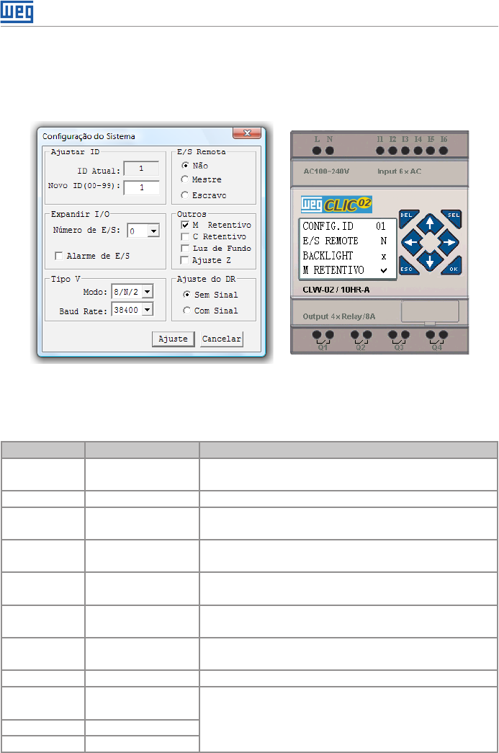The width and height of the screenshot is (499, 753).
Task: Click the right arrow key on device
Action: click(x=449, y=242)
